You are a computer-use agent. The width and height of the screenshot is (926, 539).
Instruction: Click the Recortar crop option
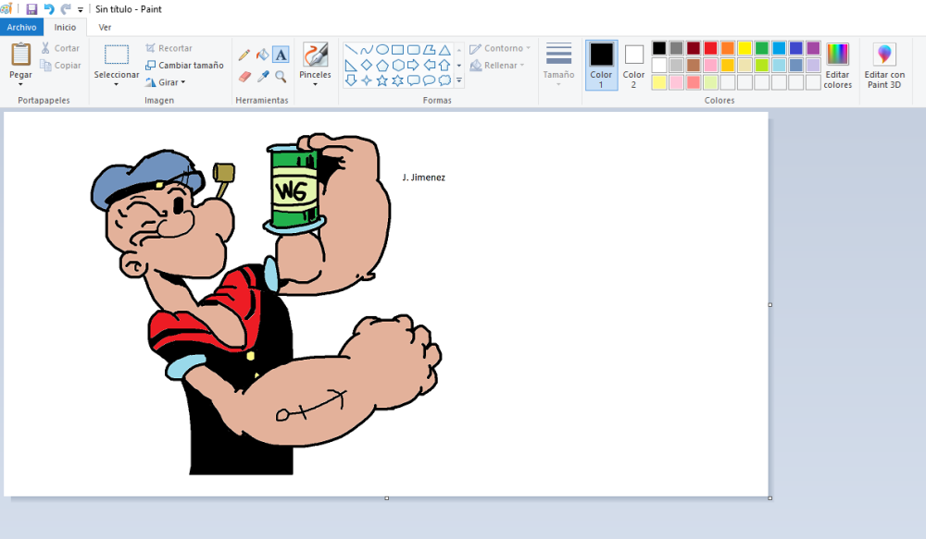click(167, 48)
